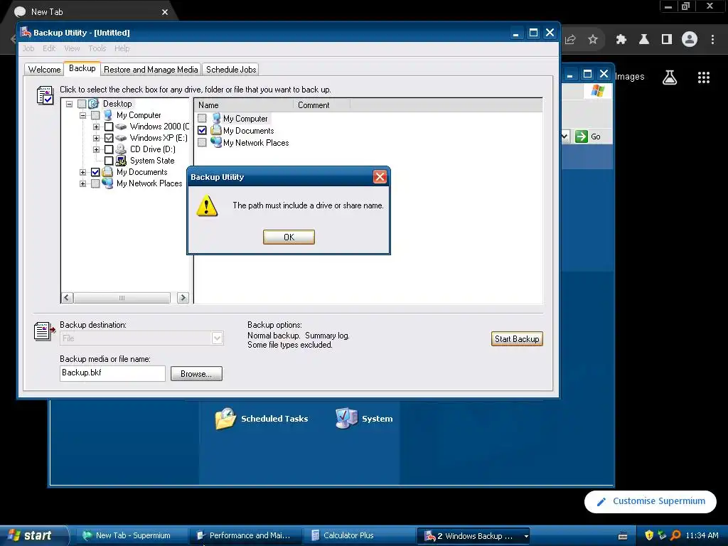Click the tree scrollbar right arrow
This screenshot has width=728, height=546.
pos(183,298)
